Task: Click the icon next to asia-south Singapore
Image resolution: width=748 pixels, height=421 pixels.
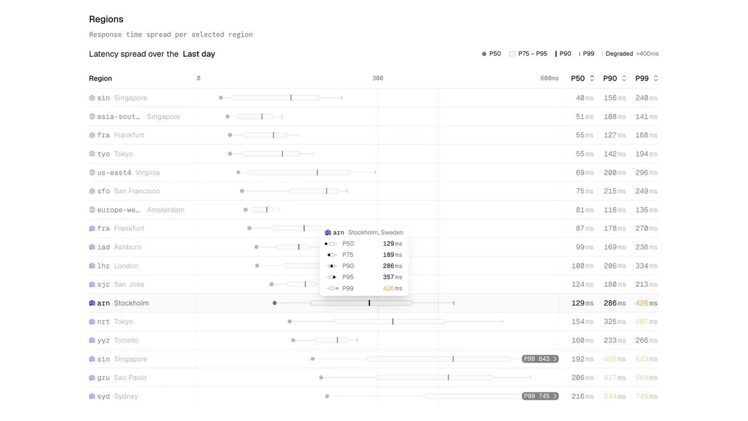Action: coord(92,117)
